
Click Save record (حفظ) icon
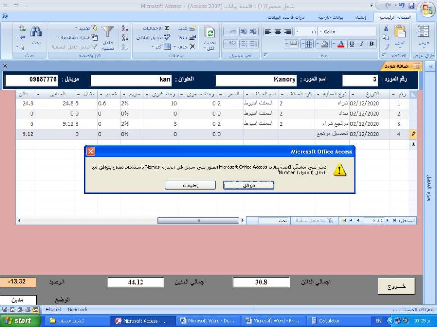pyautogui.click(x=192, y=37)
